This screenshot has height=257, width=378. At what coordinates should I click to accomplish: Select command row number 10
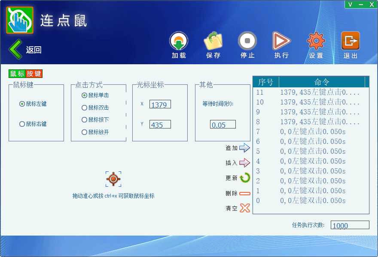[x=311, y=102]
